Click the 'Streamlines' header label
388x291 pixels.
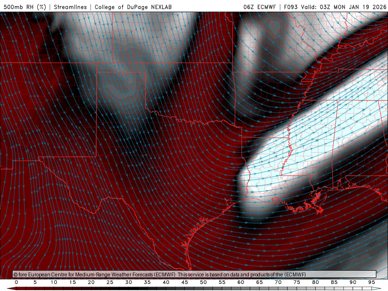(x=70, y=7)
